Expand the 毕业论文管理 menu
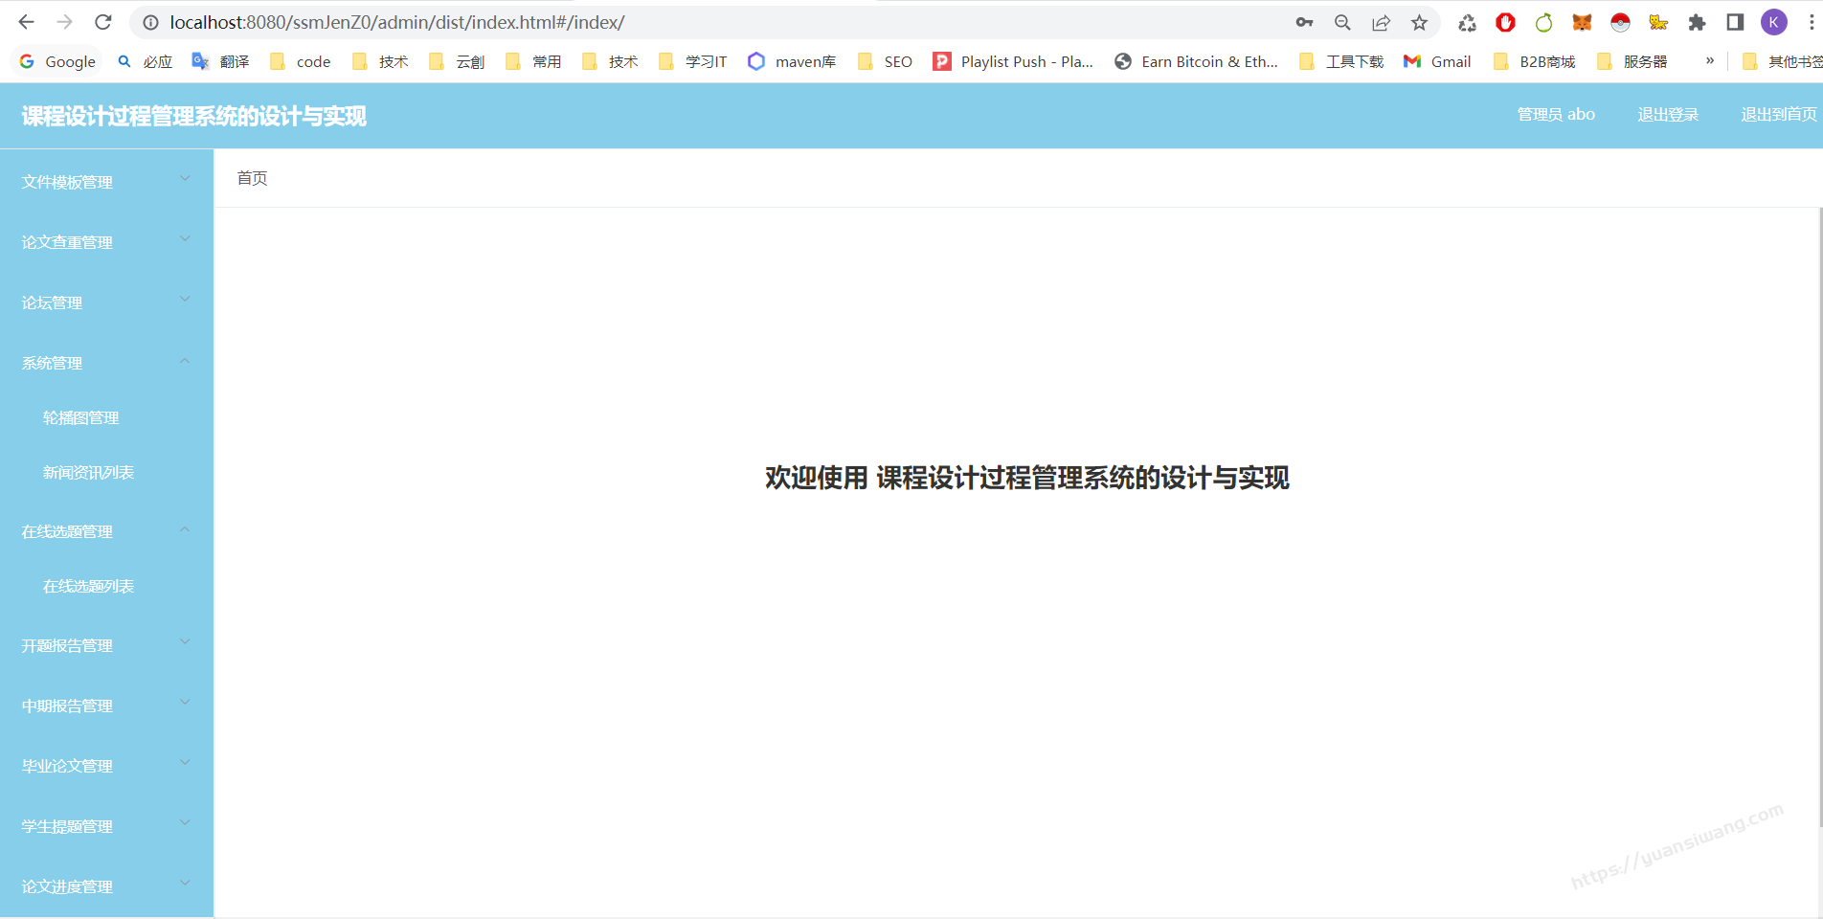The height and width of the screenshot is (919, 1823). point(106,766)
